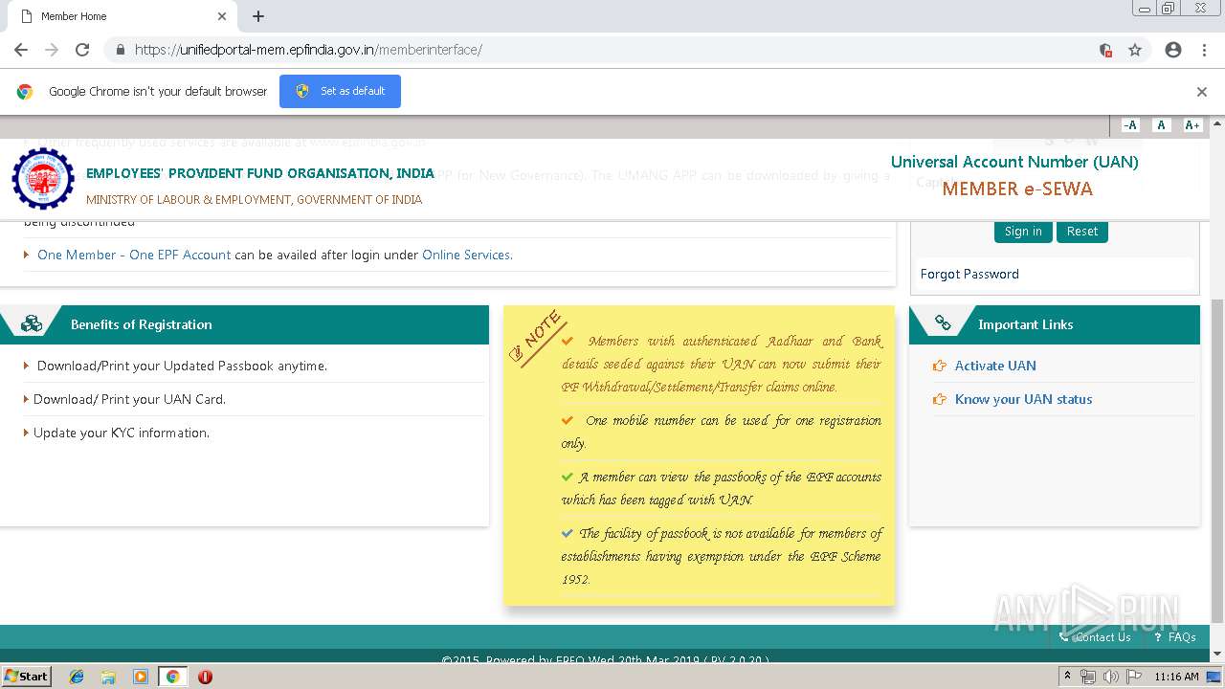Click the Important Links chain icon
Screen dimensions: 1225x689
pos(943,323)
